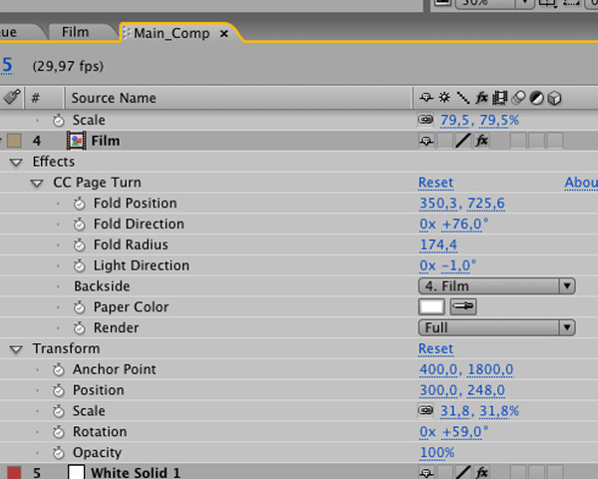Open the Render dropdown set to Full
598x479 pixels.
pyautogui.click(x=496, y=328)
